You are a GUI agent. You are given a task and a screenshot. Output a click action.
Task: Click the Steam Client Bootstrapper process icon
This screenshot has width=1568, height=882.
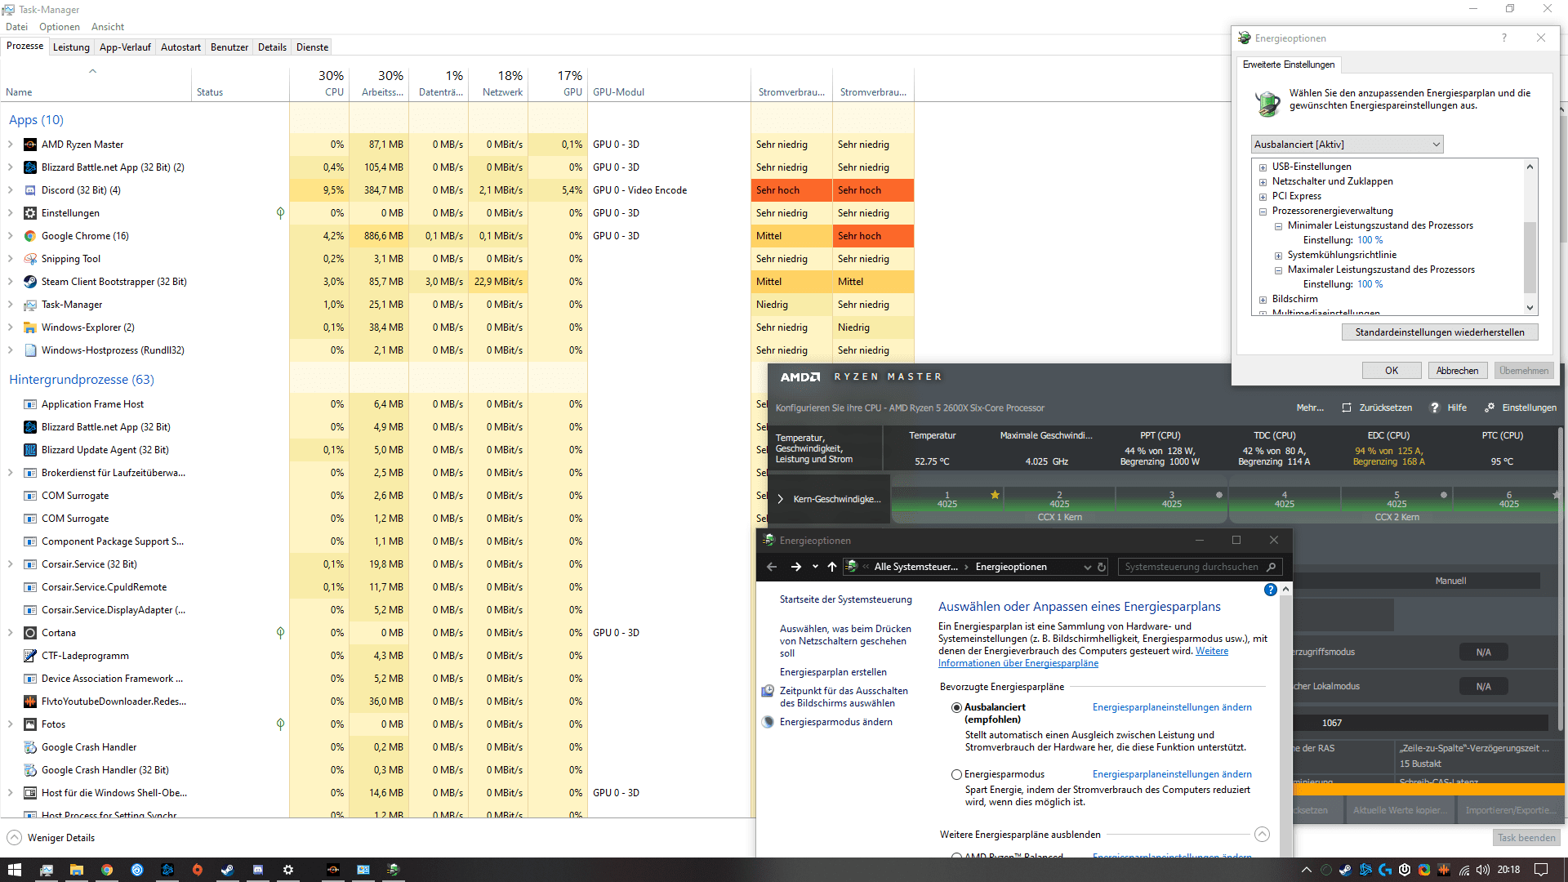point(30,282)
